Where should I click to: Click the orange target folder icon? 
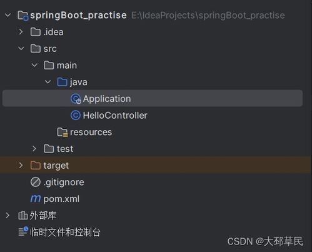point(36,166)
